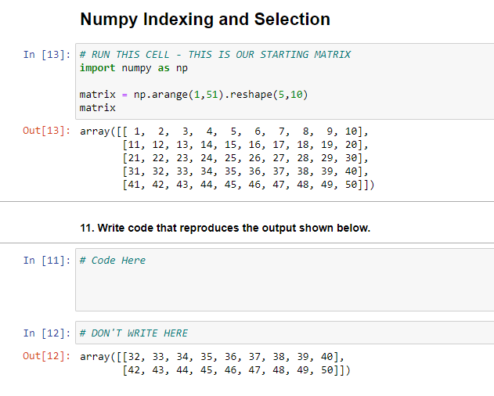The image size is (494, 396).
Task: Click the Out[12] row starting with 32
Action: (x=212, y=357)
